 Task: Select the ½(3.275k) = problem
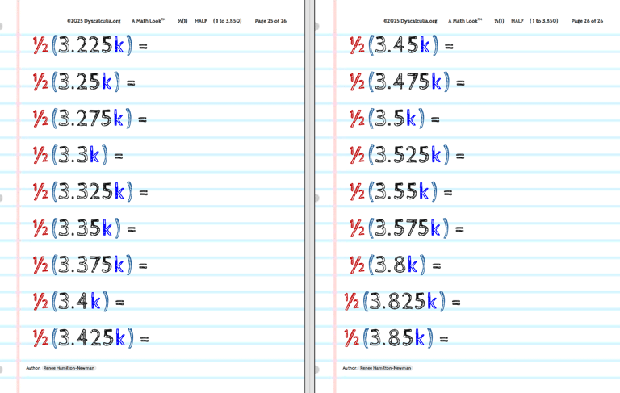(x=90, y=118)
